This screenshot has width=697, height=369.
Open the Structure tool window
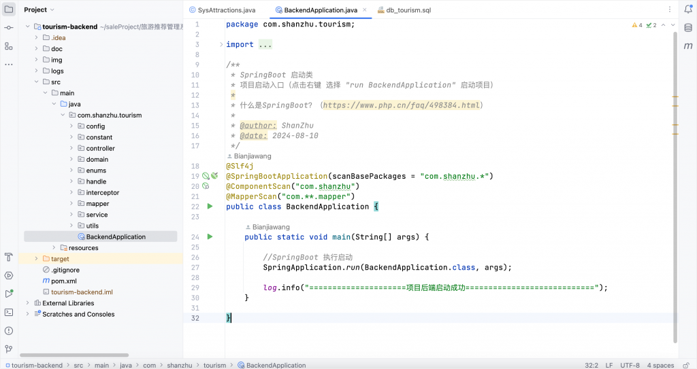click(8, 46)
